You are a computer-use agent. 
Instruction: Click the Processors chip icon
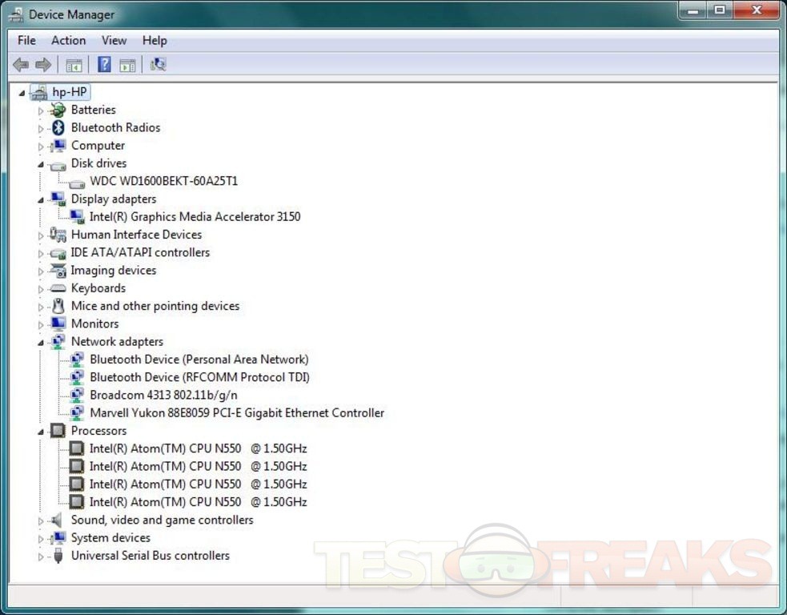pyautogui.click(x=58, y=431)
